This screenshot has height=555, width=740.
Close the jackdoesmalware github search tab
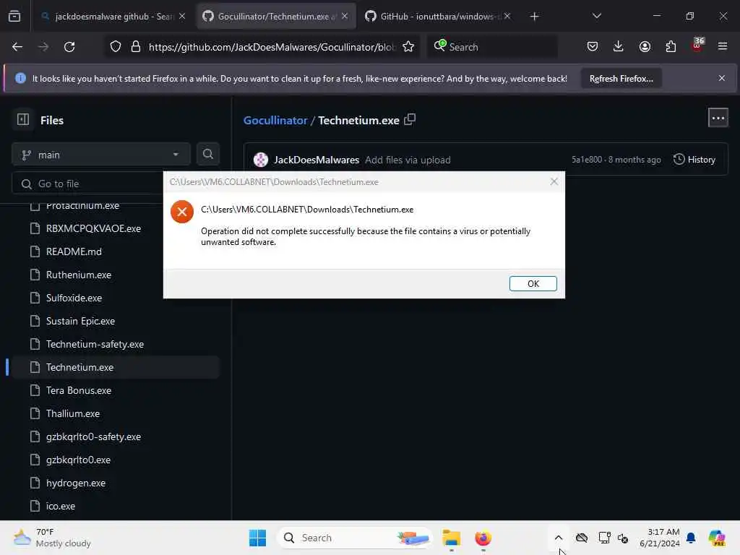click(182, 17)
